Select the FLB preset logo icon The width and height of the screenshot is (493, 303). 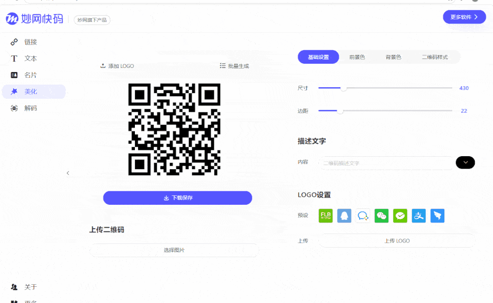point(325,216)
